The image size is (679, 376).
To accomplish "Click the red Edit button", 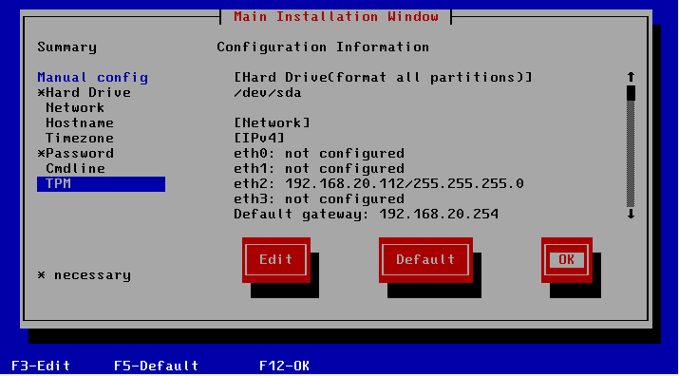I will click(x=275, y=259).
